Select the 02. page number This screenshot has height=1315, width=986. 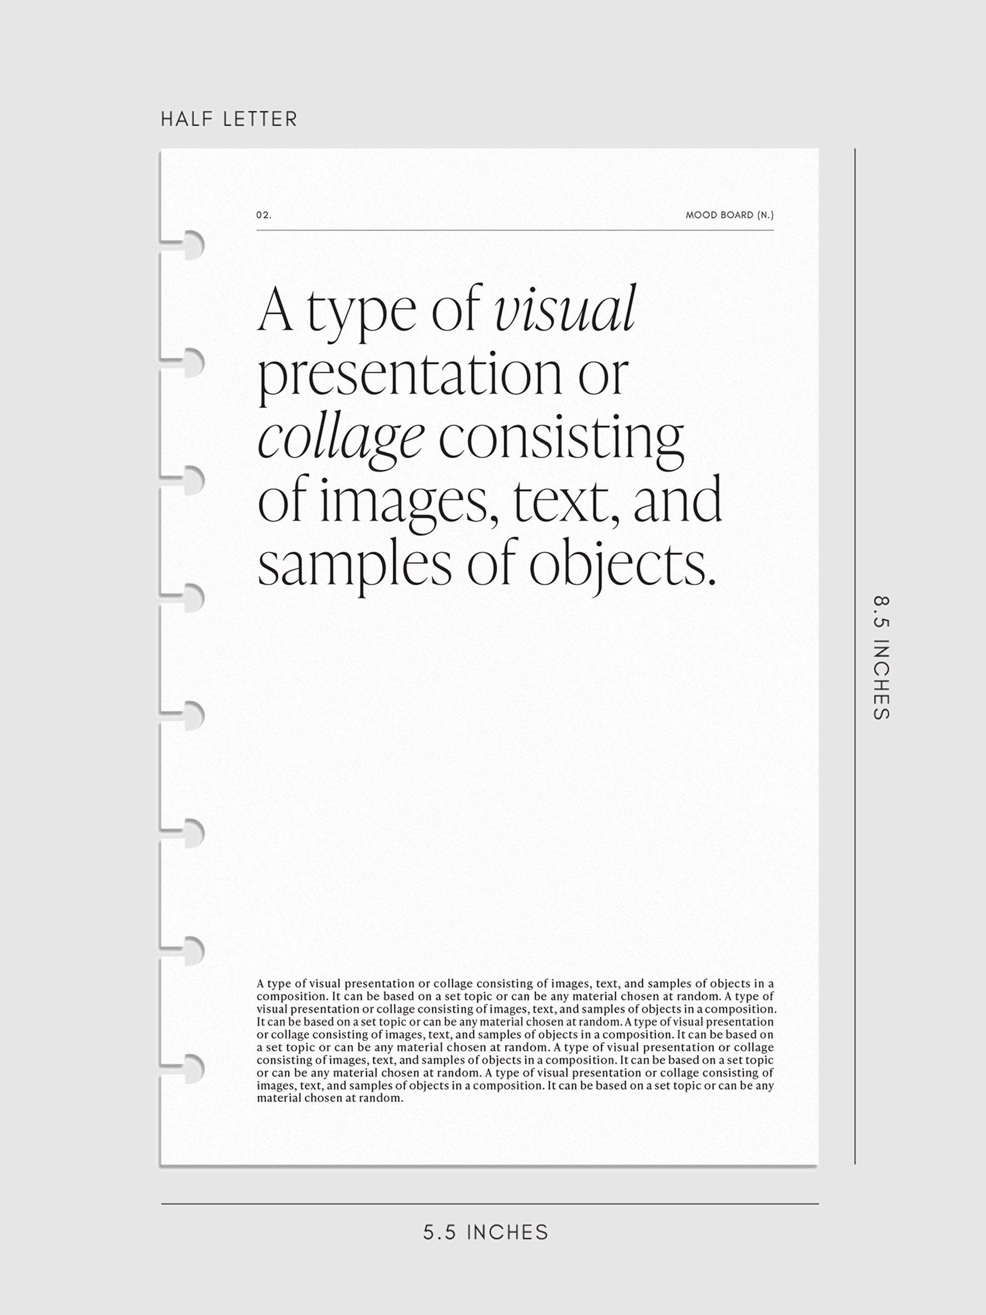(x=264, y=215)
